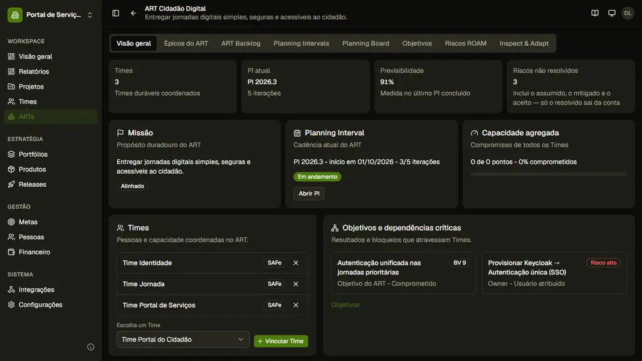
Task: Click the PI 2026.3 value
Action: 262,82
